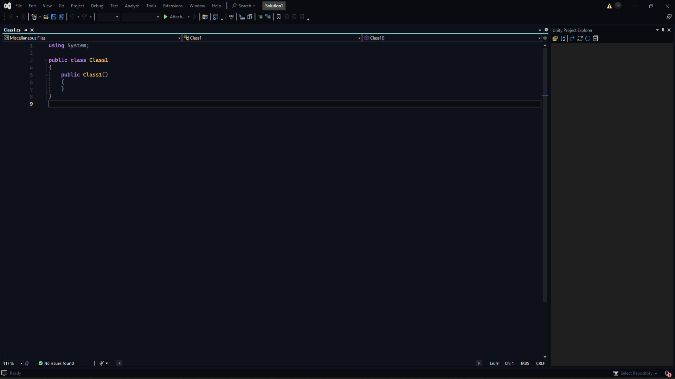
Task: Click the first bookmark icon in toolbar
Action: (x=278, y=17)
